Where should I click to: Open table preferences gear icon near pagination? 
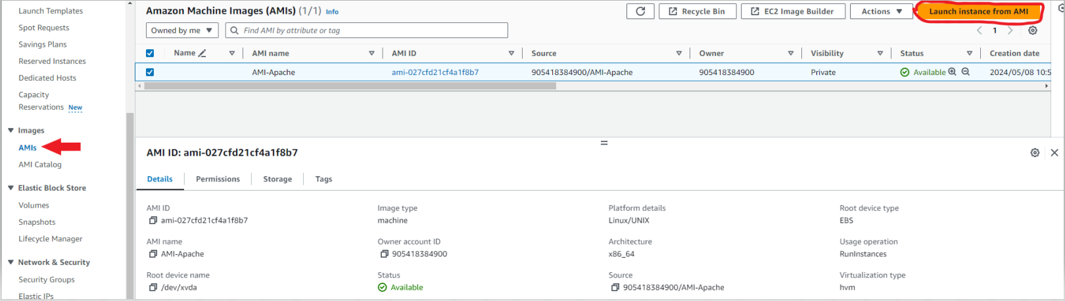1033,30
